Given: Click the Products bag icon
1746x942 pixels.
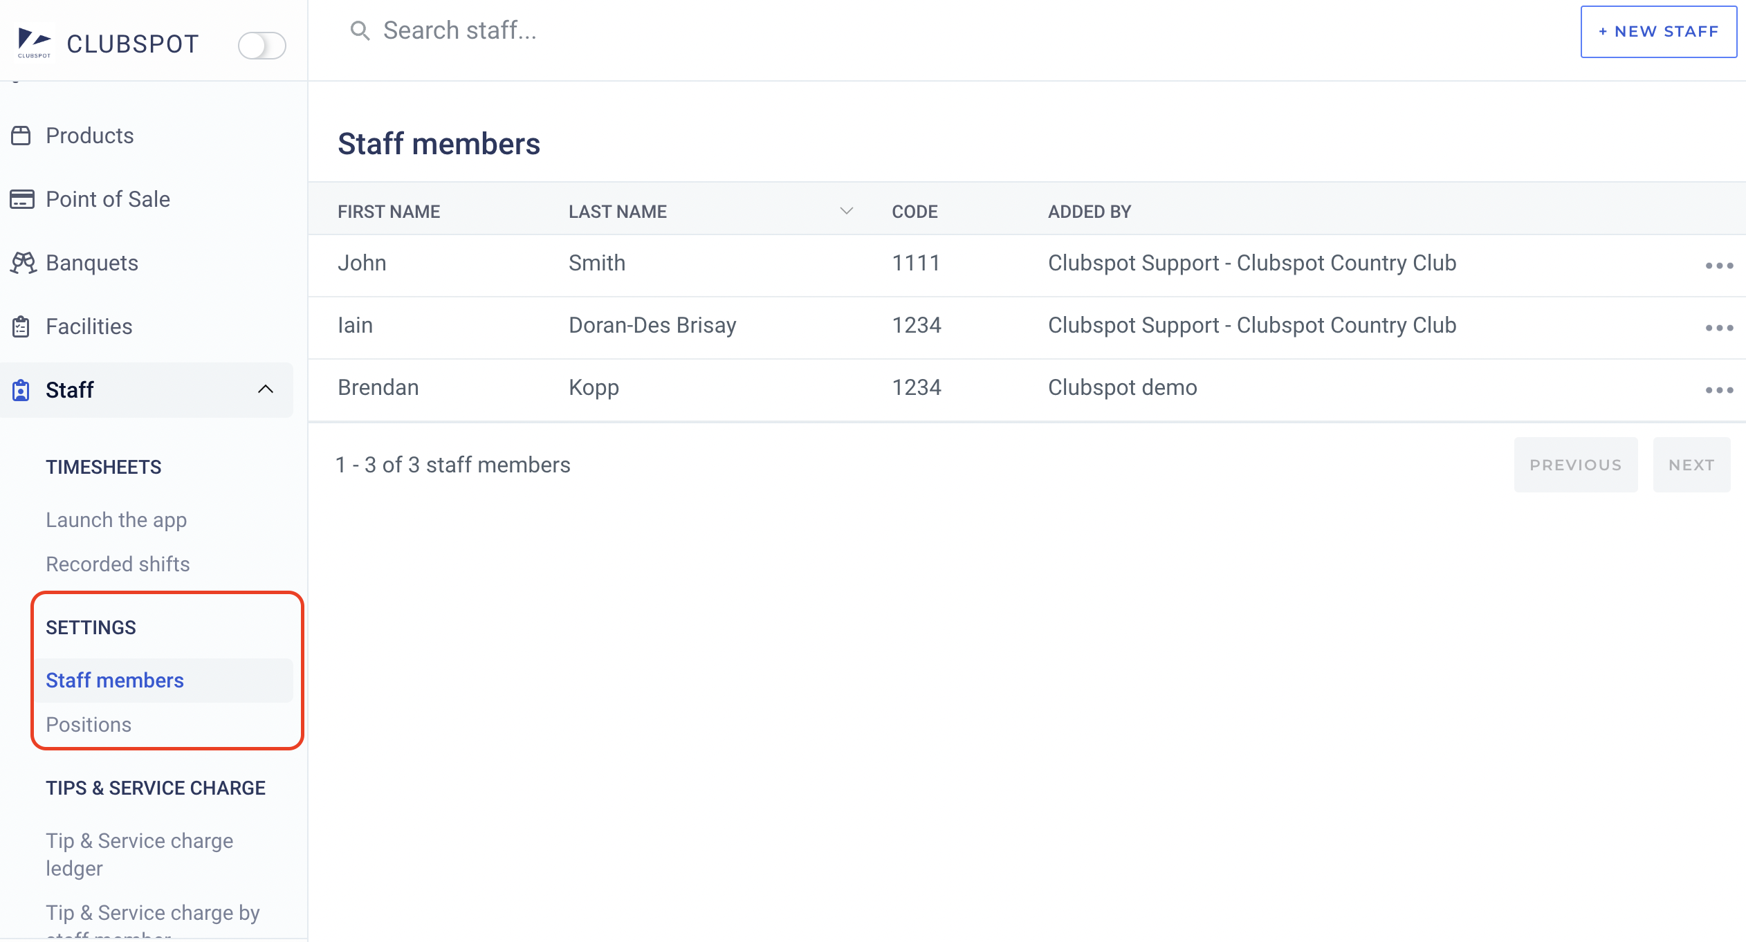Looking at the screenshot, I should tap(21, 136).
